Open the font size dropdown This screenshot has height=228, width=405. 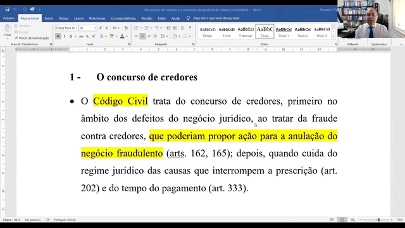pyautogui.click(x=95, y=28)
